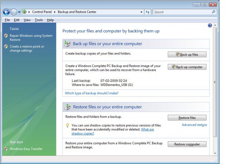Open the Advanced restore link
This screenshot has width=227, height=164.
click(194, 125)
